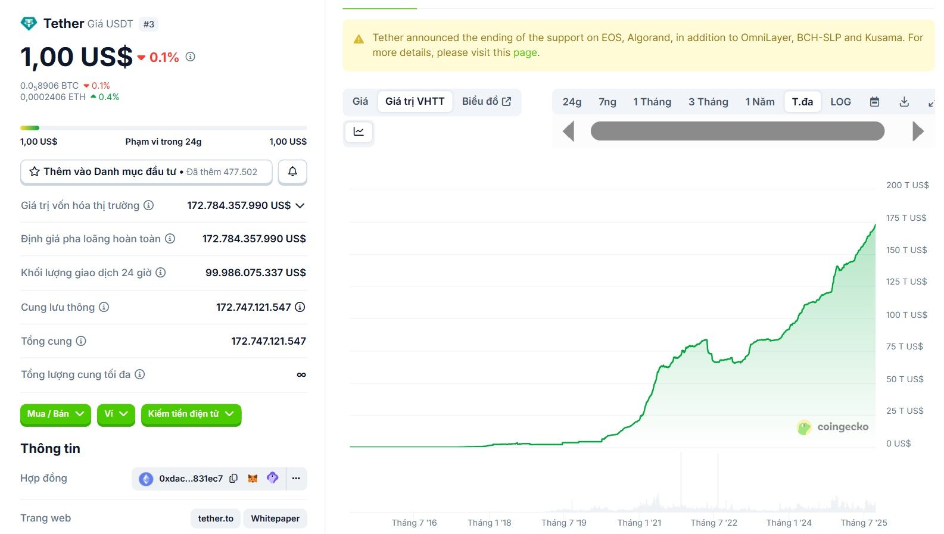Select T.đa max time range
This screenshot has height=534, width=944.
coord(803,102)
